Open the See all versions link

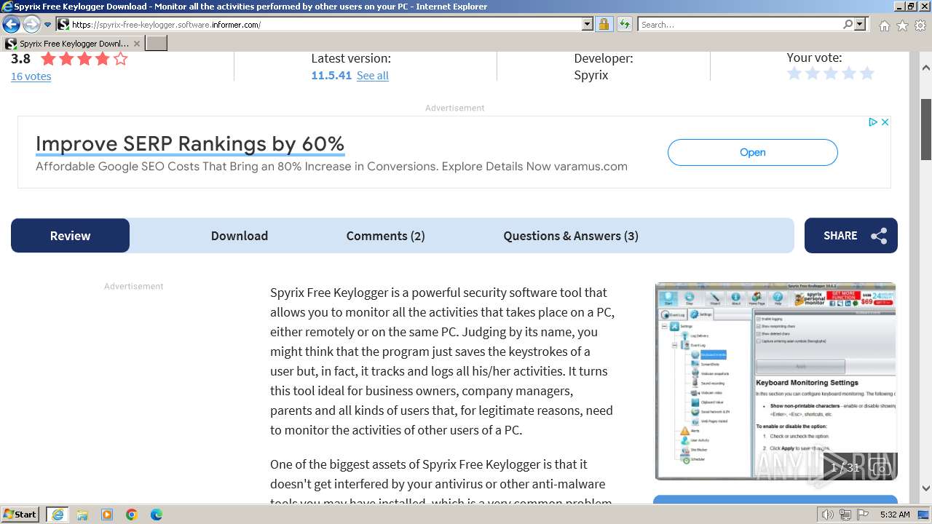pos(372,75)
